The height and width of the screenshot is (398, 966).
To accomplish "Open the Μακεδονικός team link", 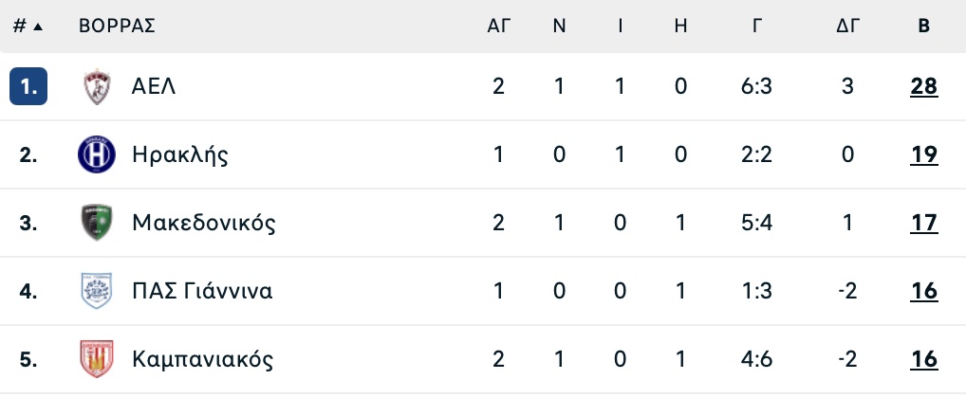I will coord(203,223).
